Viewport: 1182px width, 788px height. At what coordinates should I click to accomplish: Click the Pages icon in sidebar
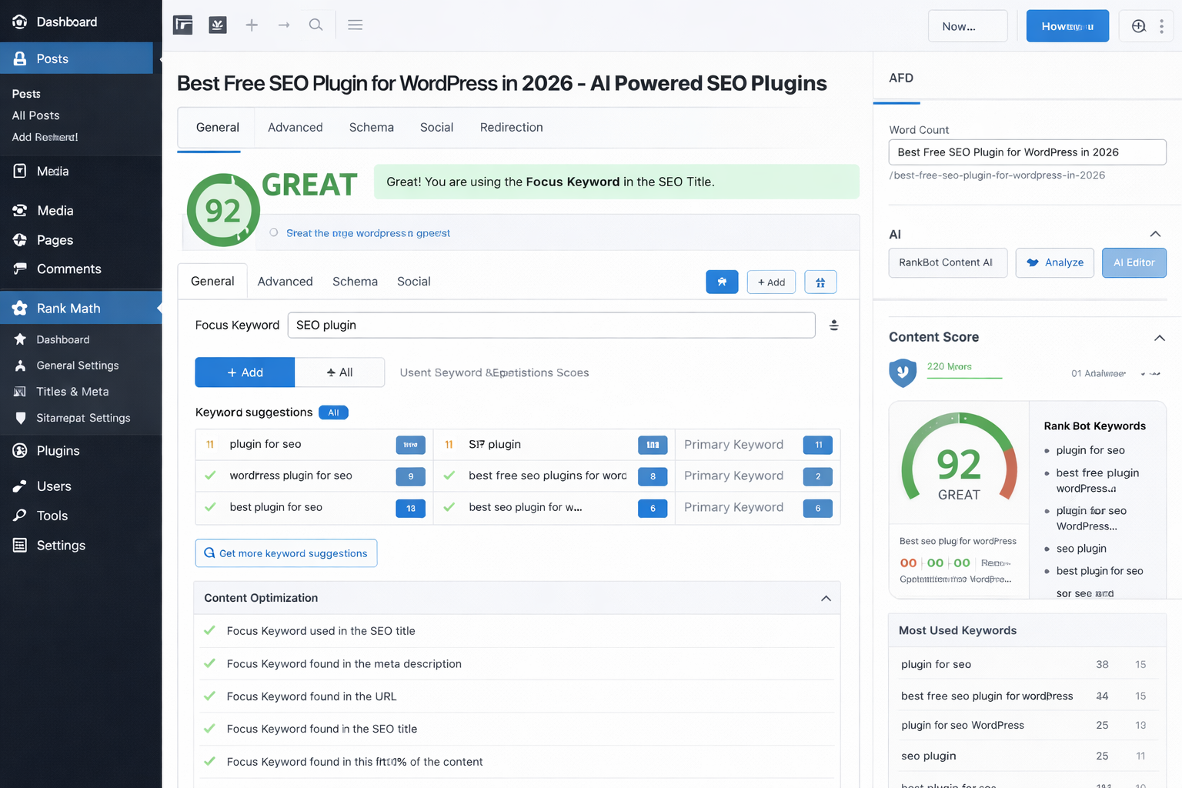20,240
